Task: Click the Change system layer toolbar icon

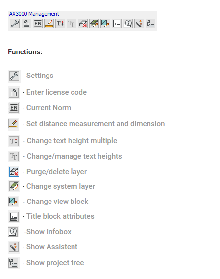Action: tap(94, 24)
